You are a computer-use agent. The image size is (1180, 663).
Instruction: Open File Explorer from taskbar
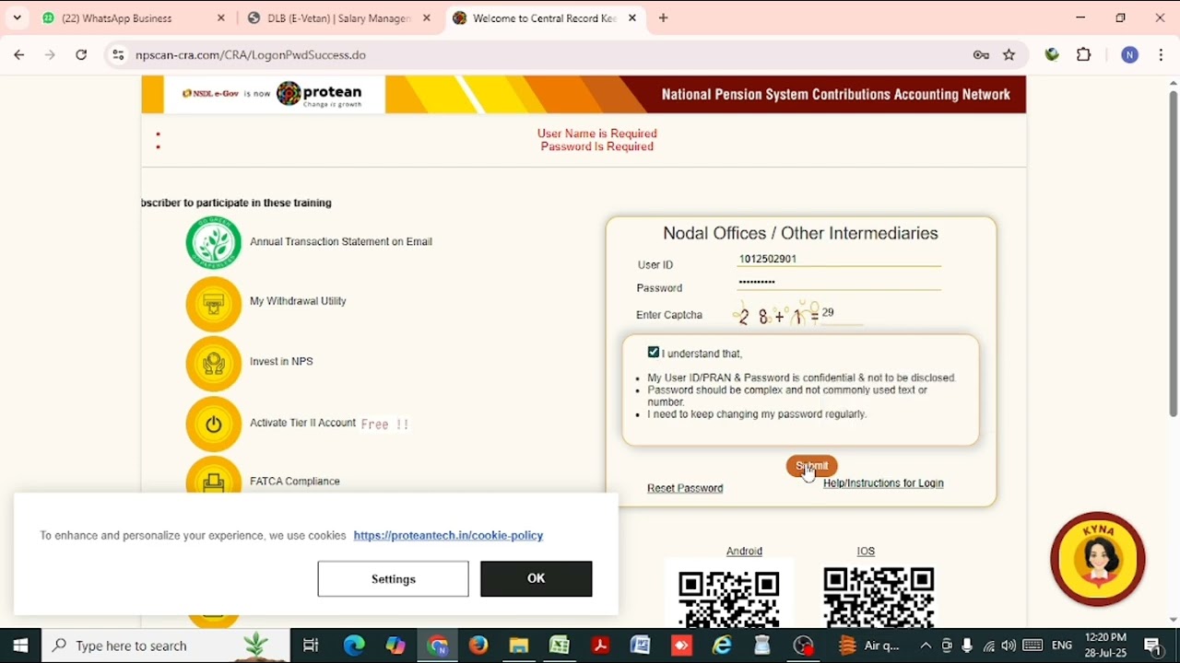[518, 646]
